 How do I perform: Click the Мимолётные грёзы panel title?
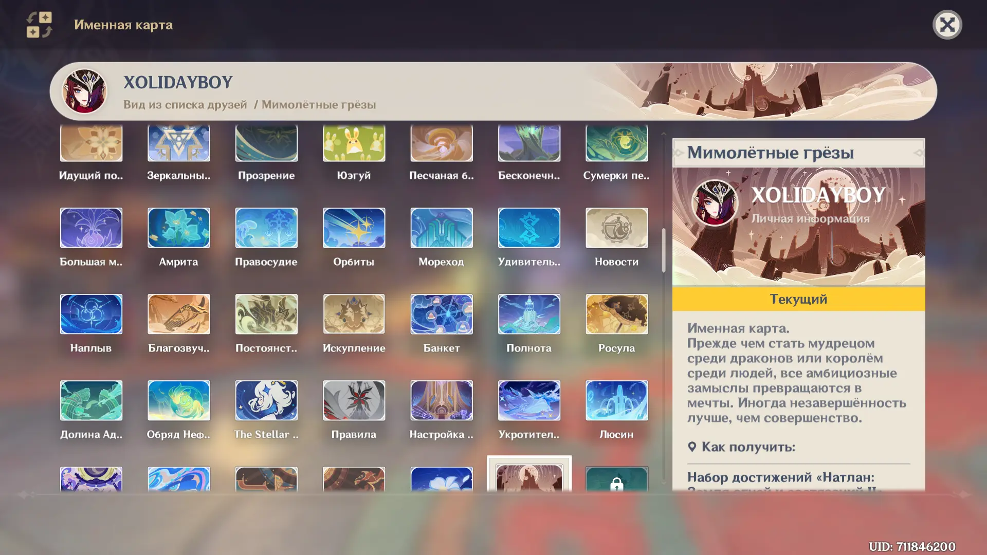770,153
